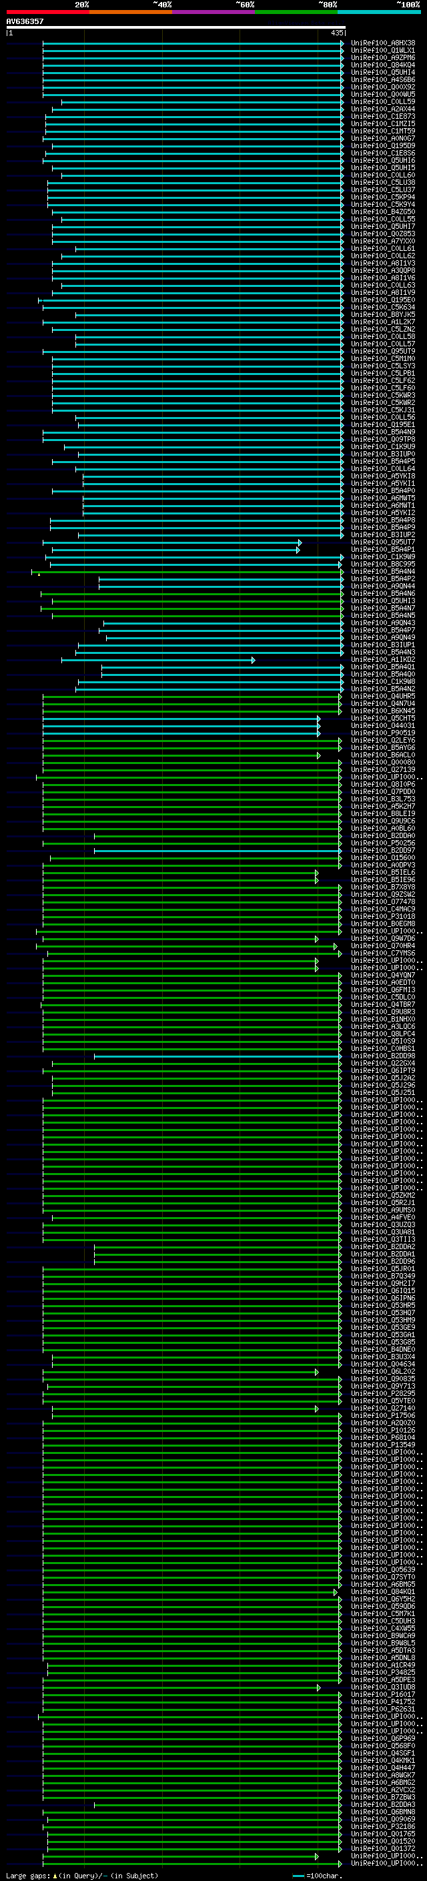This screenshot has width=427, height=1881.
Task: Click the orange ~40% identity legend segment
Action: point(131,12)
